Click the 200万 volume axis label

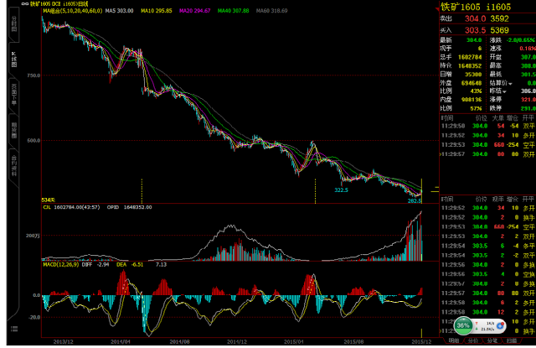[x=33, y=236]
